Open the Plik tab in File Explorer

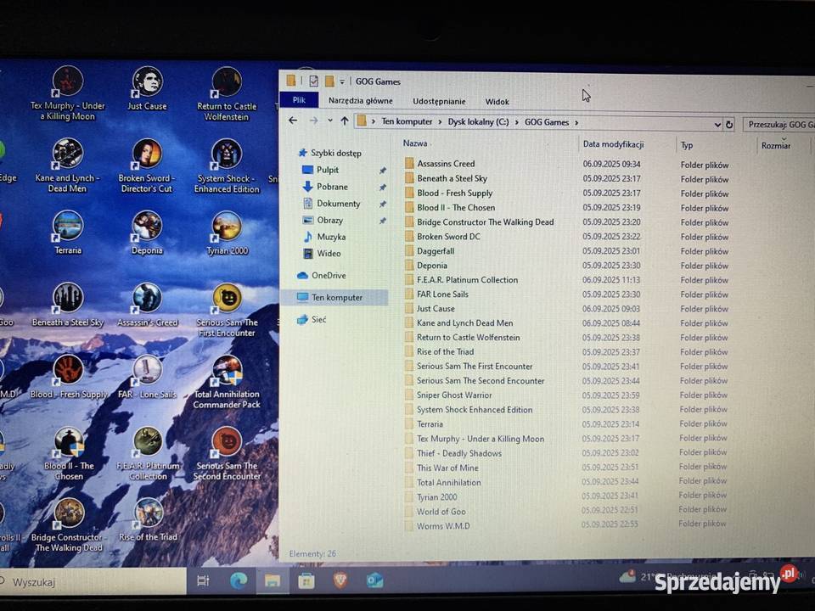(x=299, y=100)
